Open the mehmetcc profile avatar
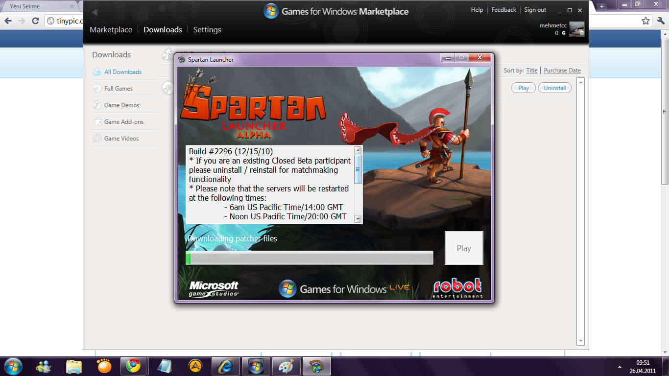The image size is (669, 376). coord(577,29)
